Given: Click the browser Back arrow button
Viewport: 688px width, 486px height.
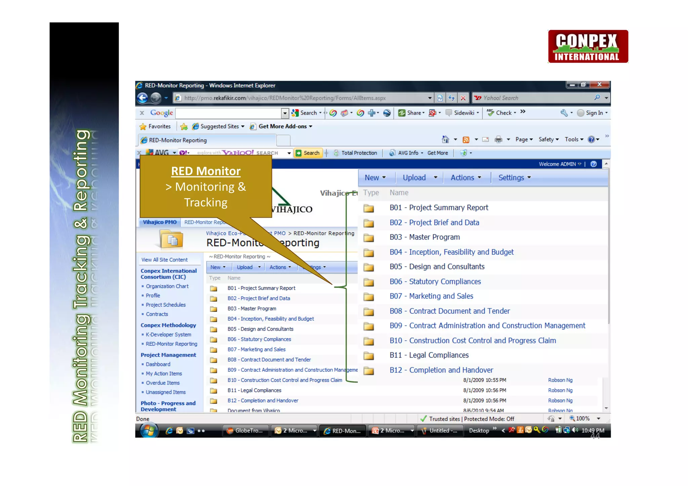Looking at the screenshot, I should click(x=142, y=98).
